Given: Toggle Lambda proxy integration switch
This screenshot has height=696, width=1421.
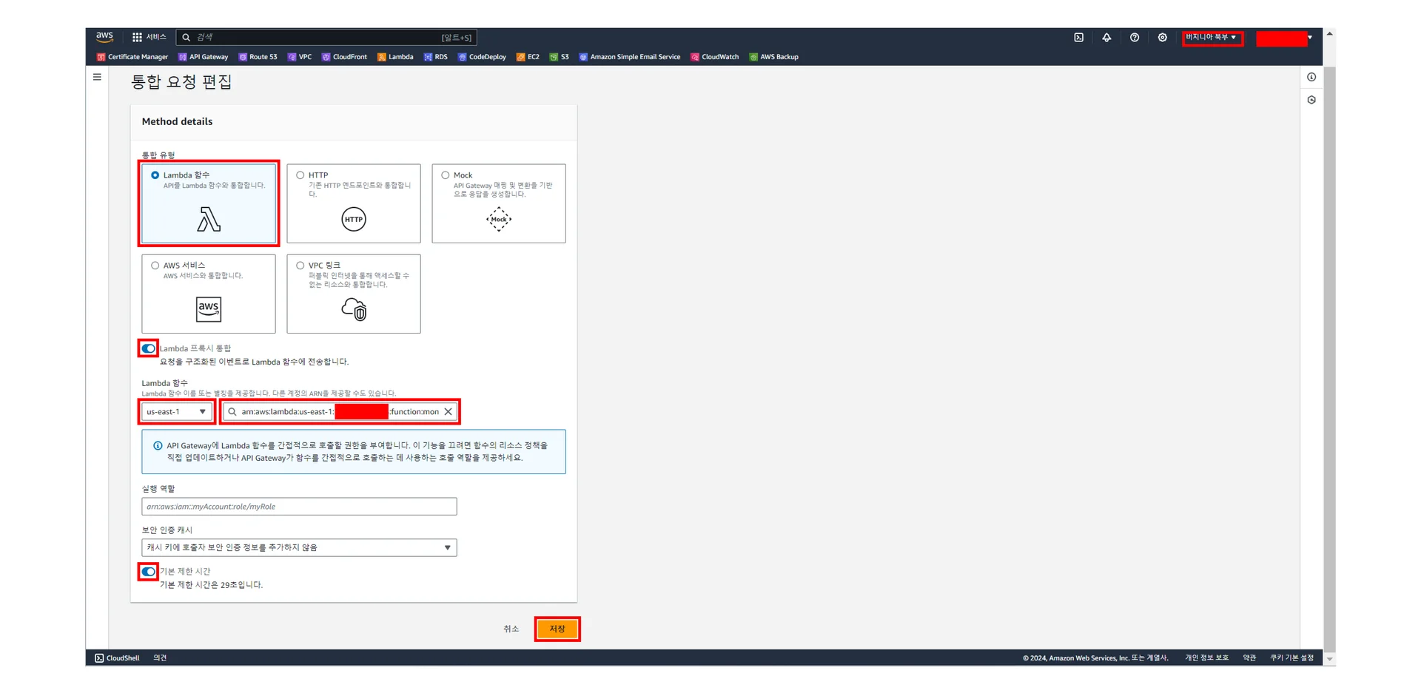Looking at the screenshot, I should click(x=149, y=348).
